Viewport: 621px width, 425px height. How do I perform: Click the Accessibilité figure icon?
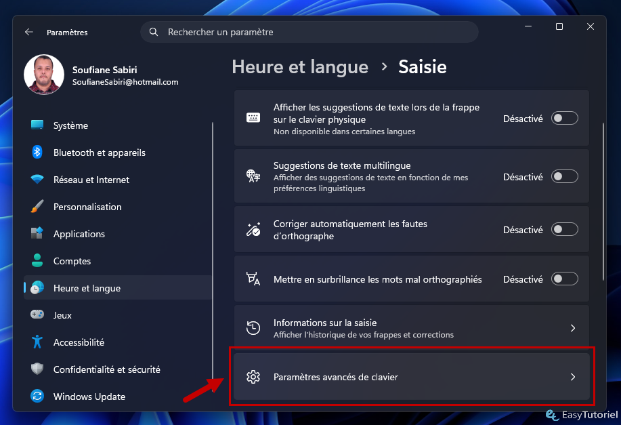click(x=37, y=342)
